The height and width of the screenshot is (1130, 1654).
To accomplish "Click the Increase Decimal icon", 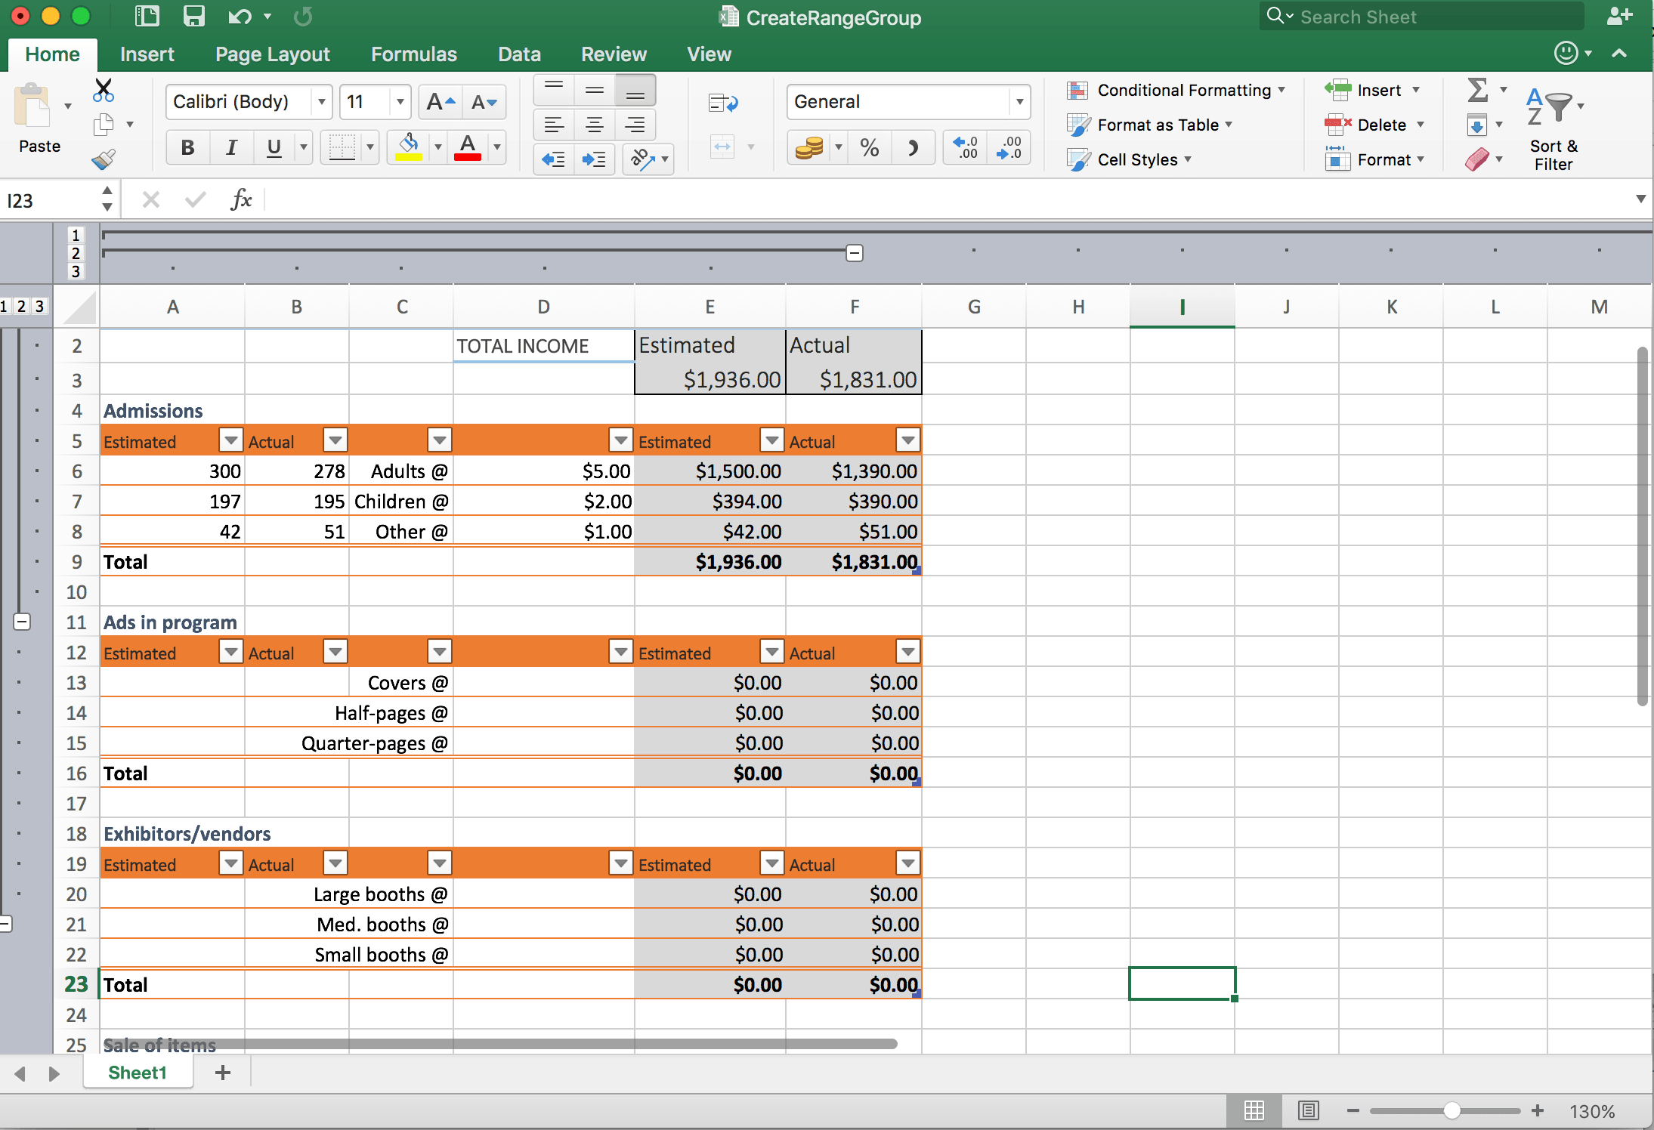I will (965, 147).
